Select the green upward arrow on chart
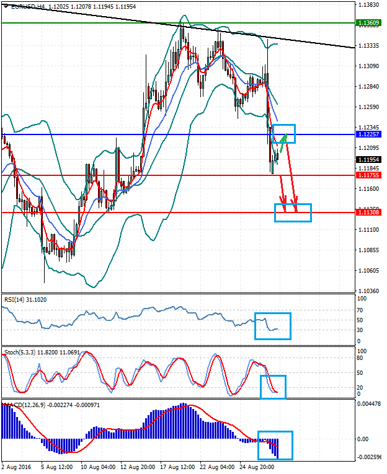 [283, 144]
